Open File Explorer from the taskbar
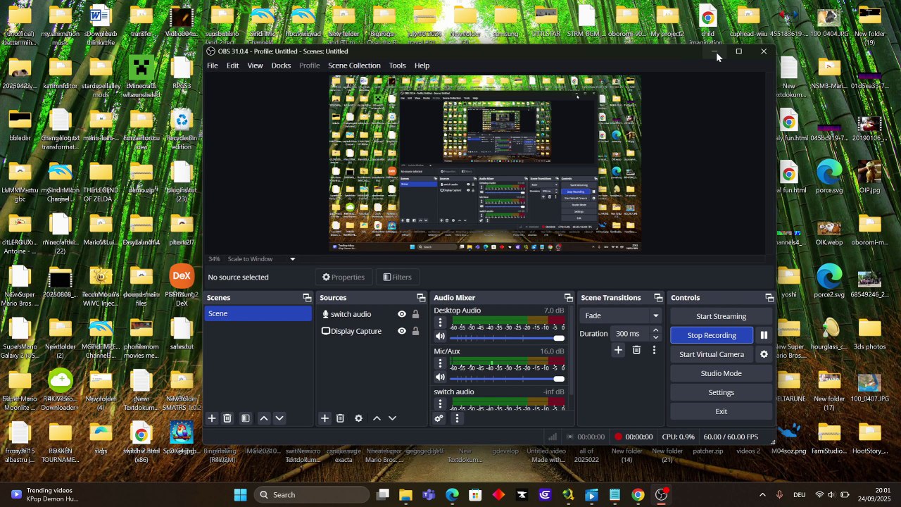 (x=405, y=494)
